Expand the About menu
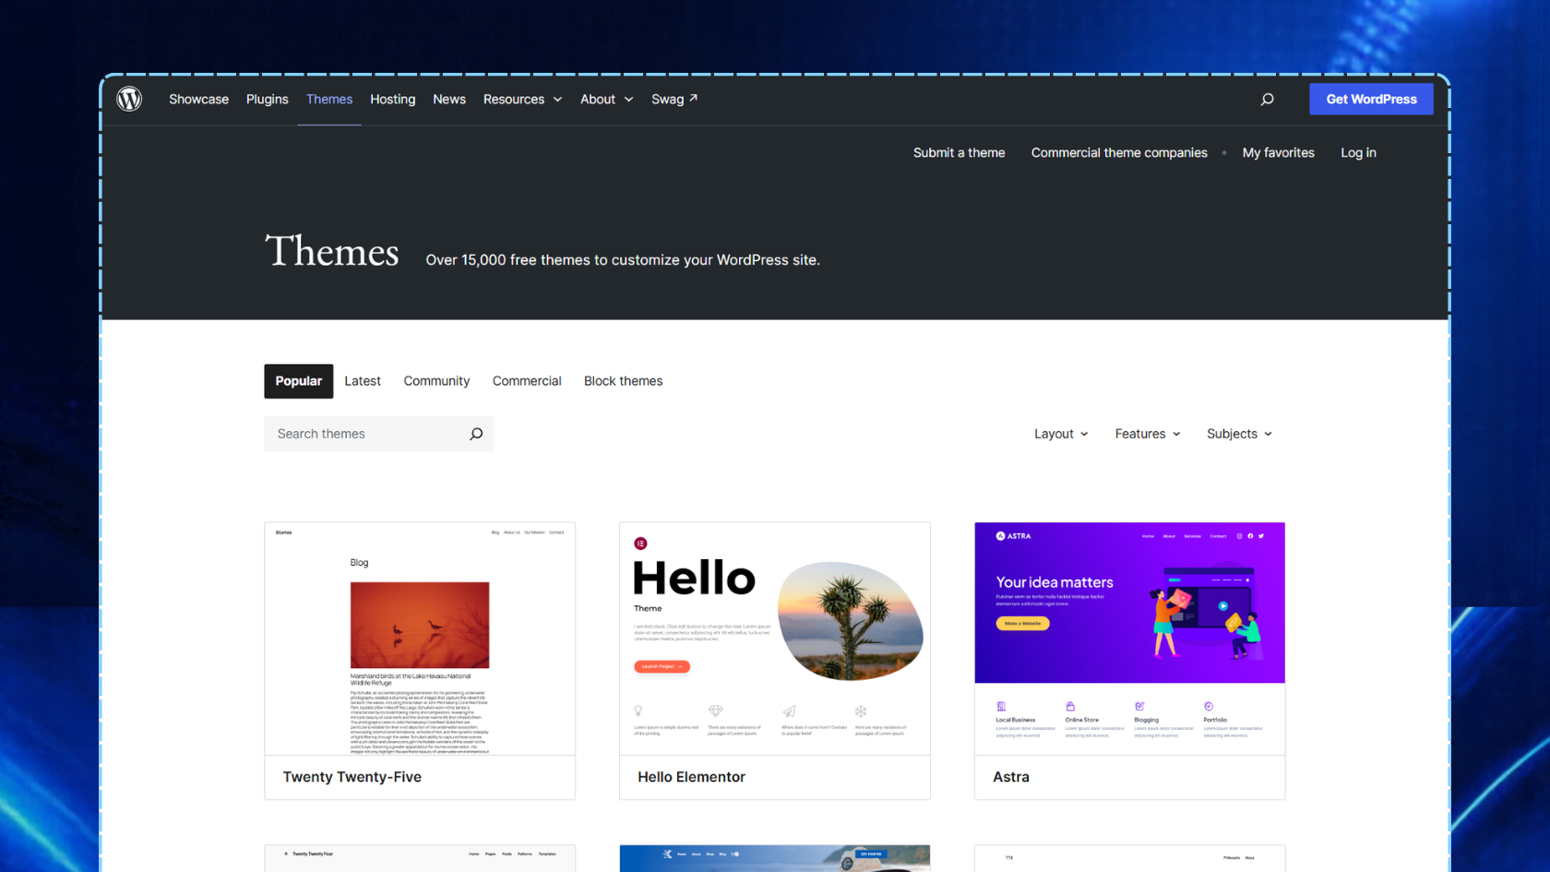 pyautogui.click(x=607, y=99)
